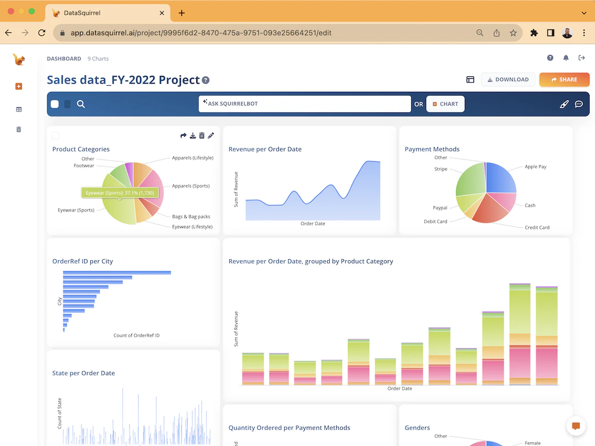Delete the Product Categories chart

coord(202,136)
